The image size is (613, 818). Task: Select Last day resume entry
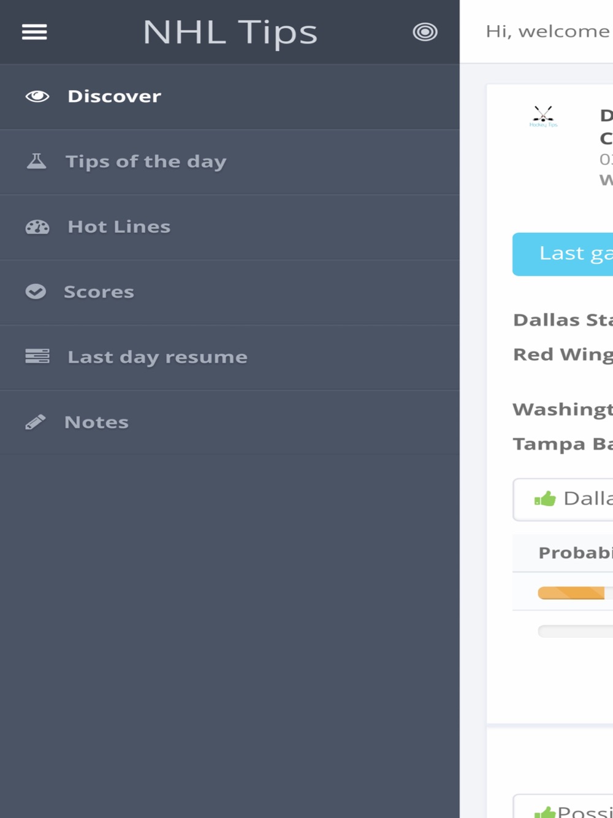pos(230,357)
